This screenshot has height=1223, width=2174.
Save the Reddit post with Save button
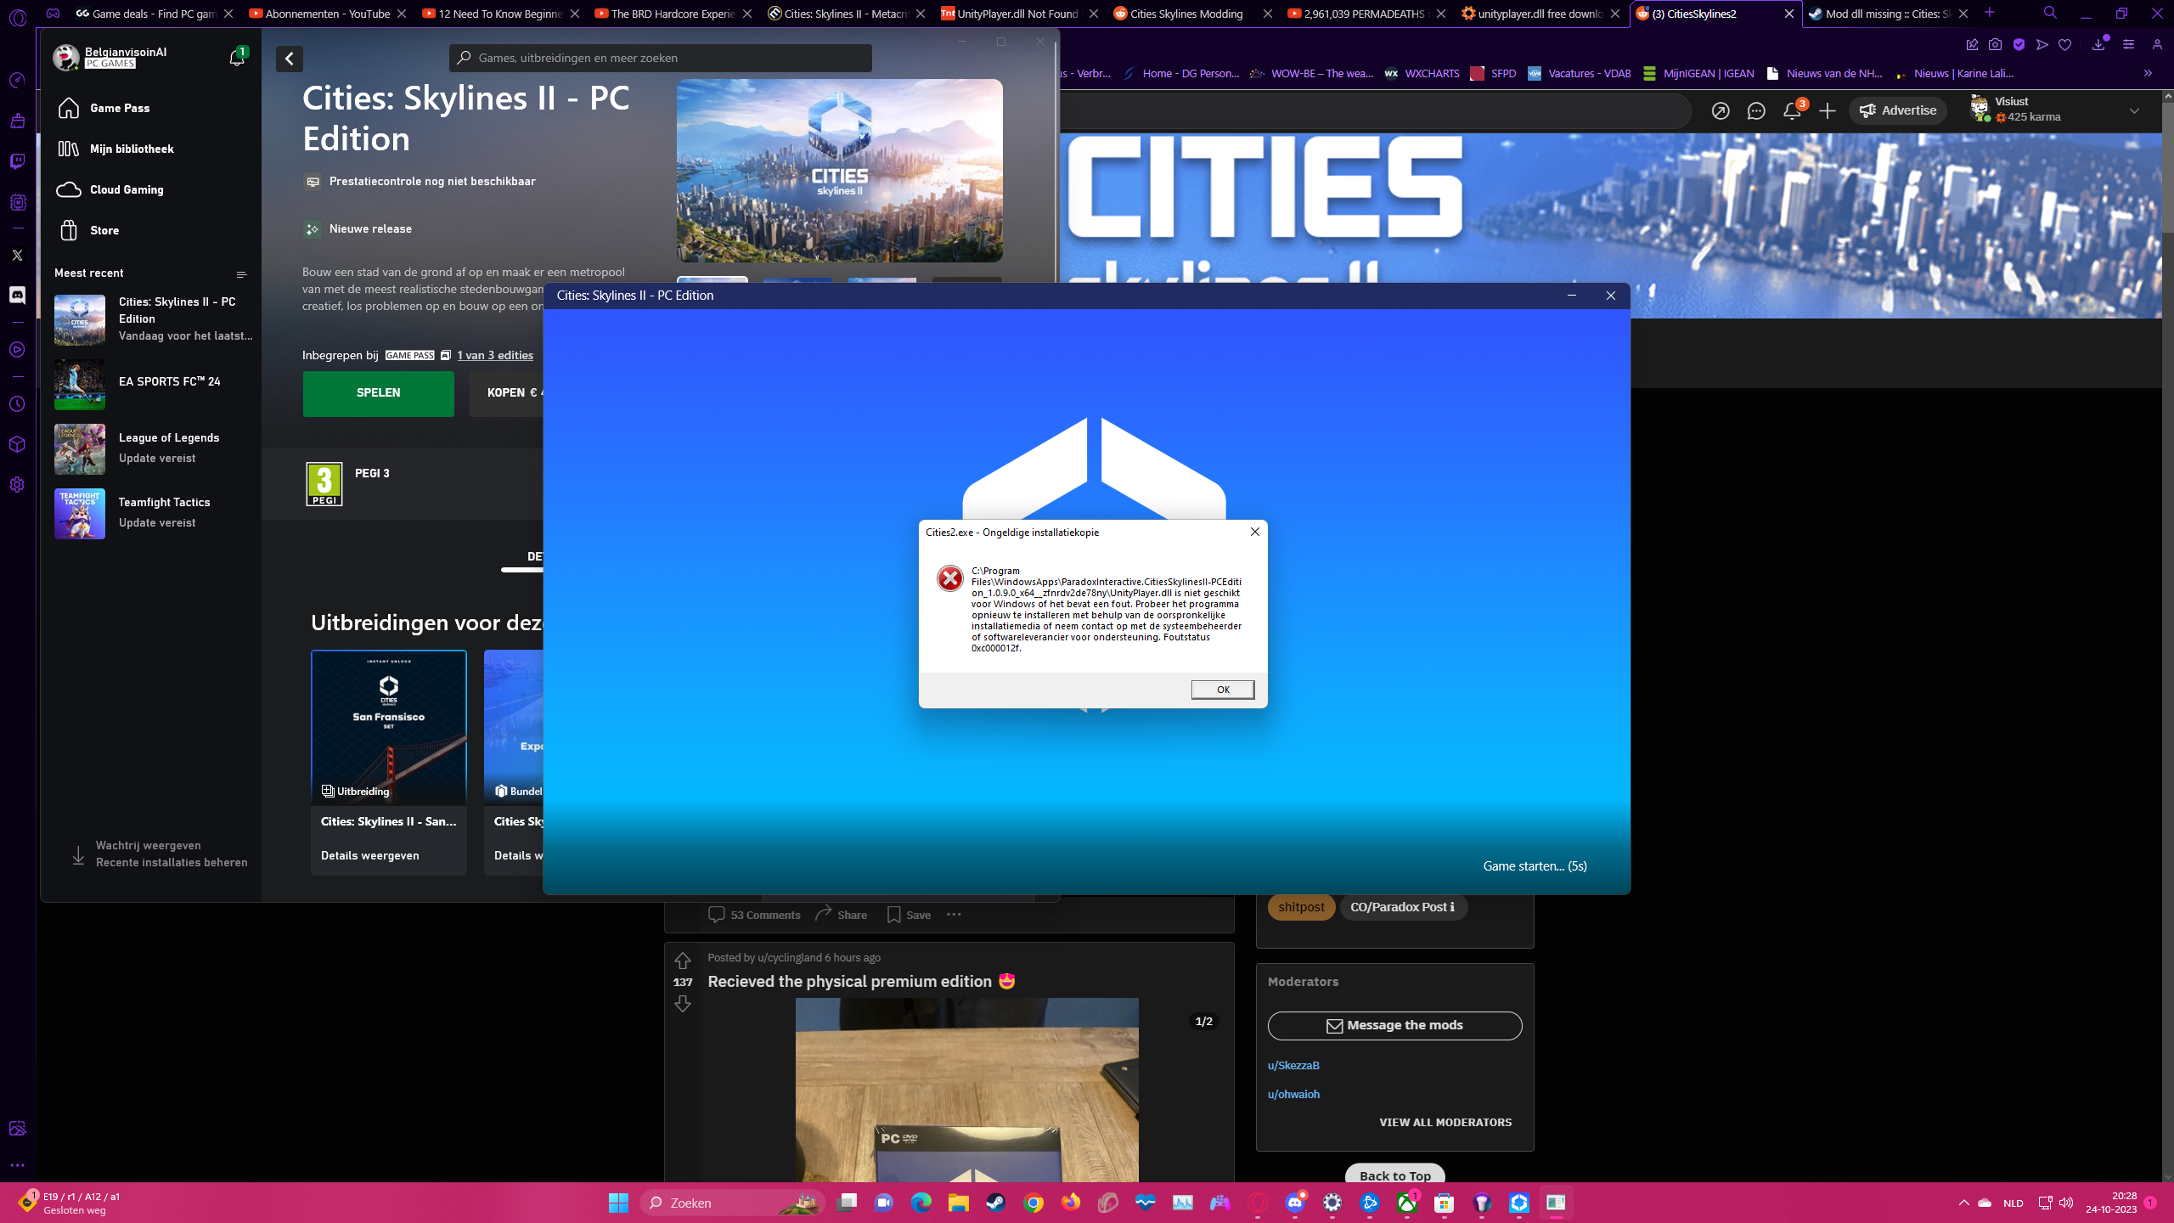[909, 915]
